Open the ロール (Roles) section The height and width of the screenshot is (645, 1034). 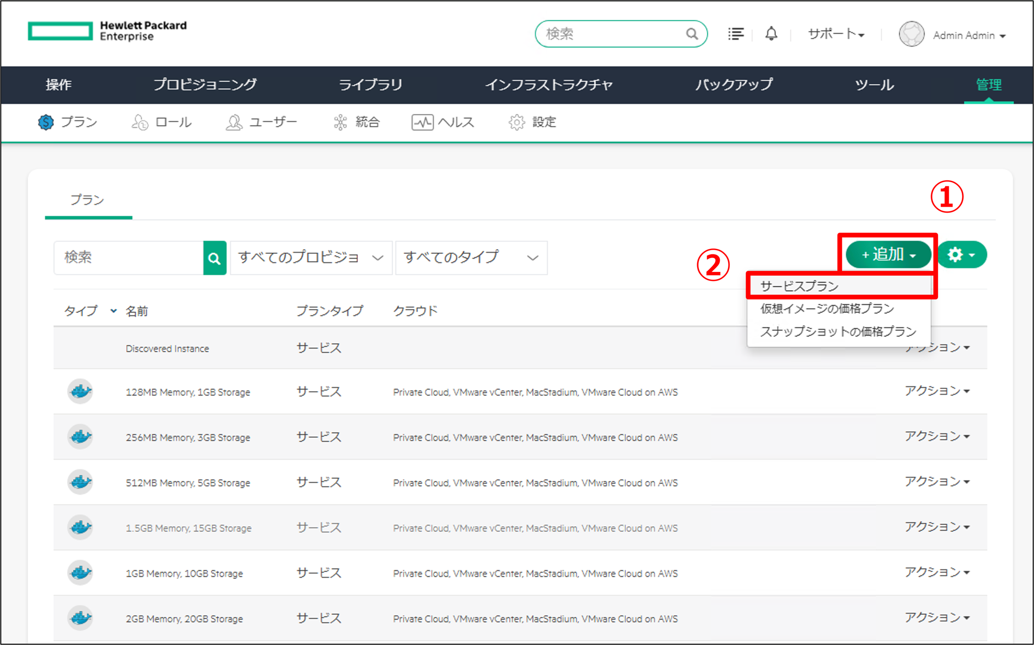click(x=162, y=122)
